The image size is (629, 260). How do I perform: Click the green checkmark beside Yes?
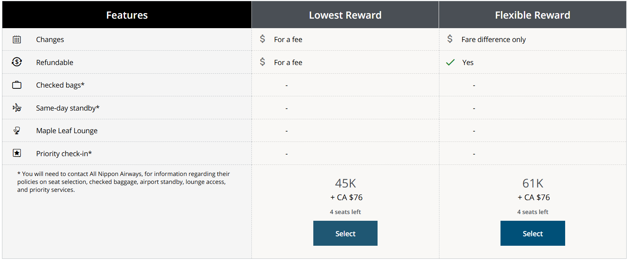coord(450,63)
